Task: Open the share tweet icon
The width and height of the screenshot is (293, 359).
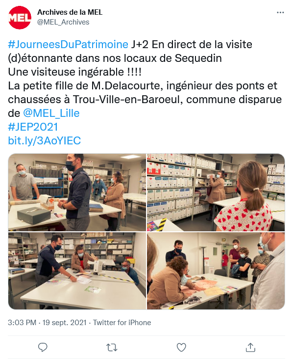Action: click(250, 347)
